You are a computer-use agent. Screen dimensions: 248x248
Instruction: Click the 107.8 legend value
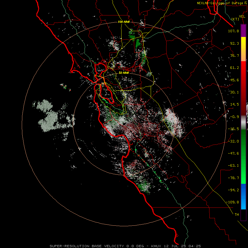pos(233,31)
